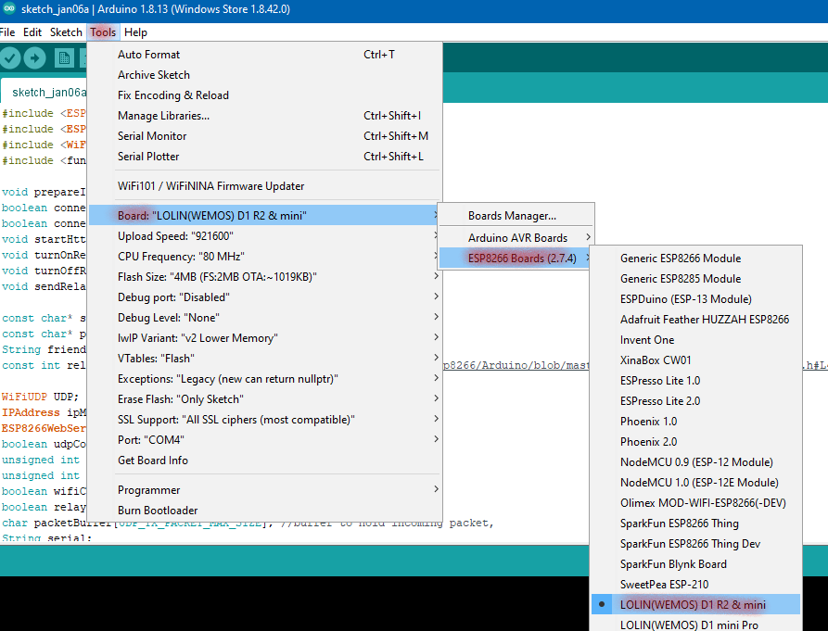Select Generic ESP8285 Module board

coord(695,279)
